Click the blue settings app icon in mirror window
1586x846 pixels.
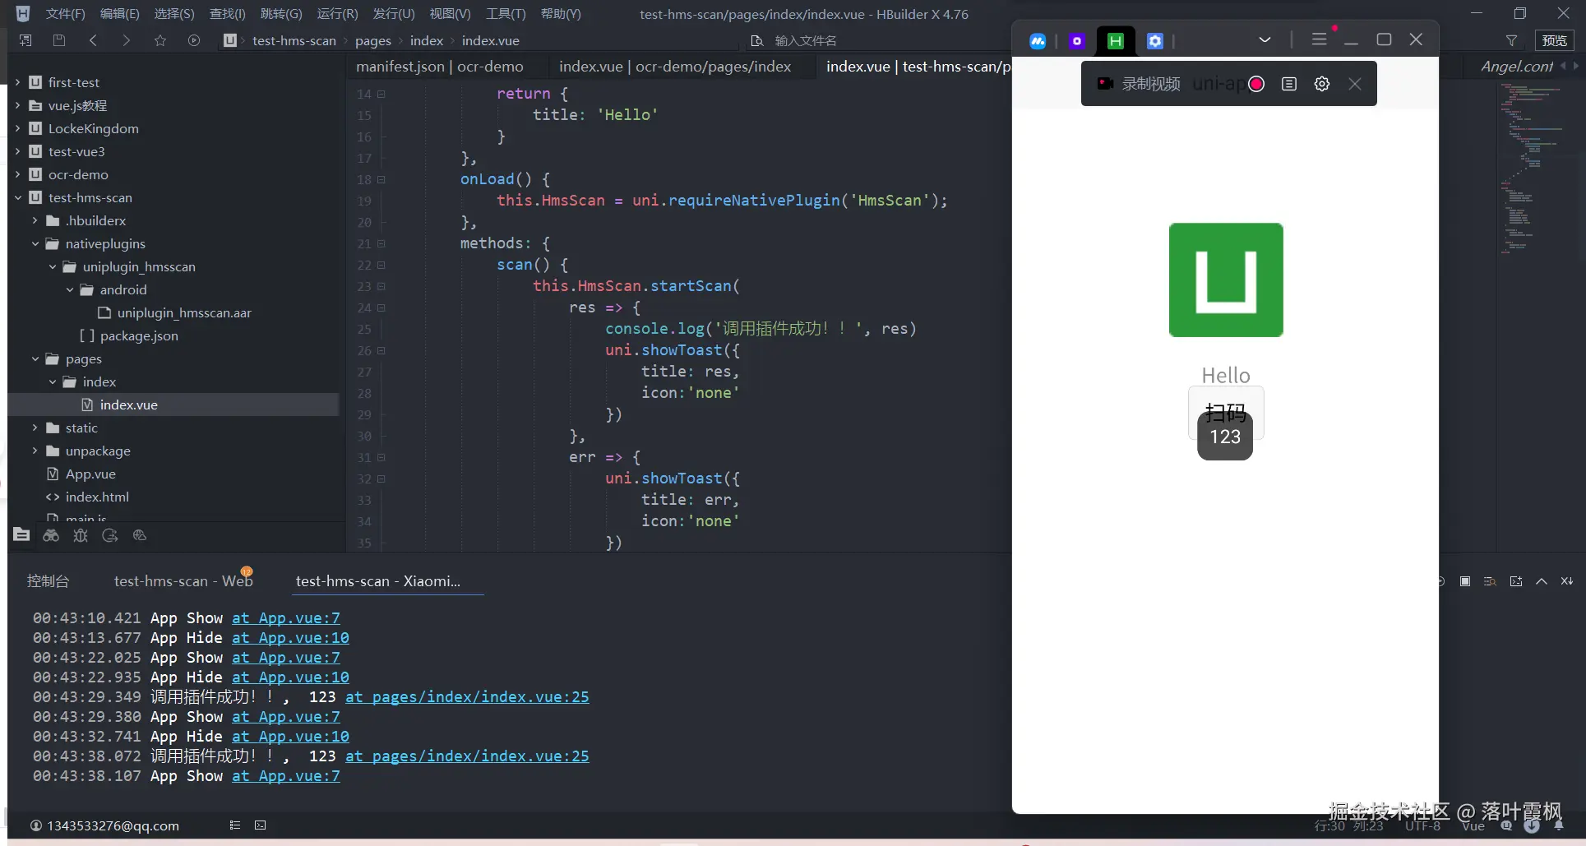coord(1155,40)
